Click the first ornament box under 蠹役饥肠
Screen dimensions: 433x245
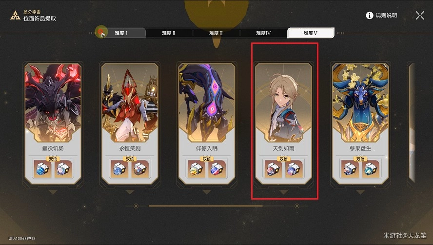click(x=43, y=169)
